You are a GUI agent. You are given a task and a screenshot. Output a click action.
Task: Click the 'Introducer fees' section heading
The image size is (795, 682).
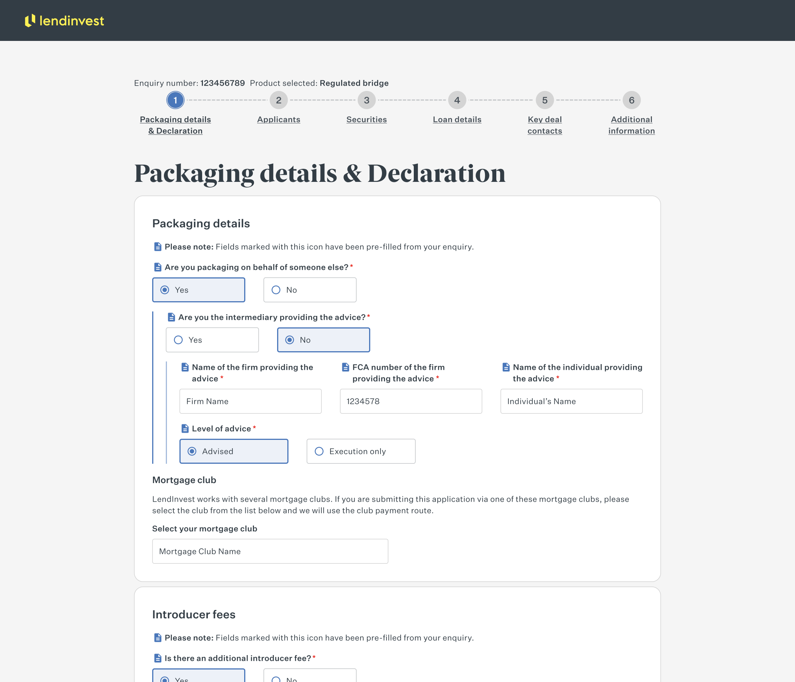[194, 615]
